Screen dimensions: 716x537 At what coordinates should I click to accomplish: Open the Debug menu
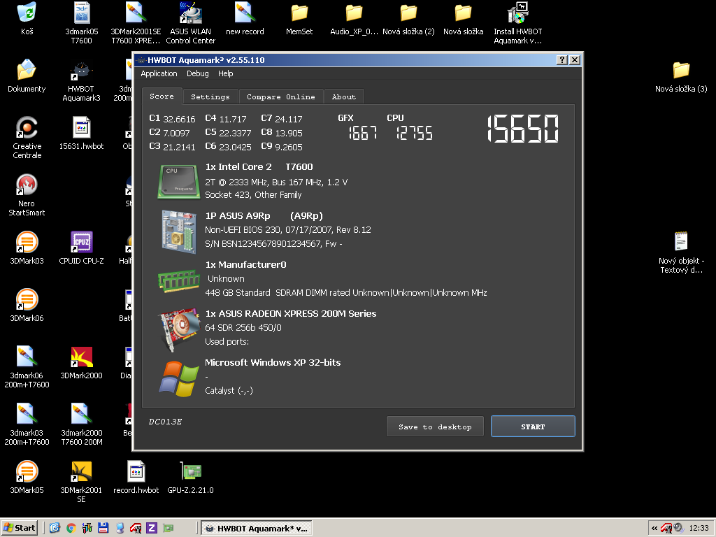pos(198,73)
